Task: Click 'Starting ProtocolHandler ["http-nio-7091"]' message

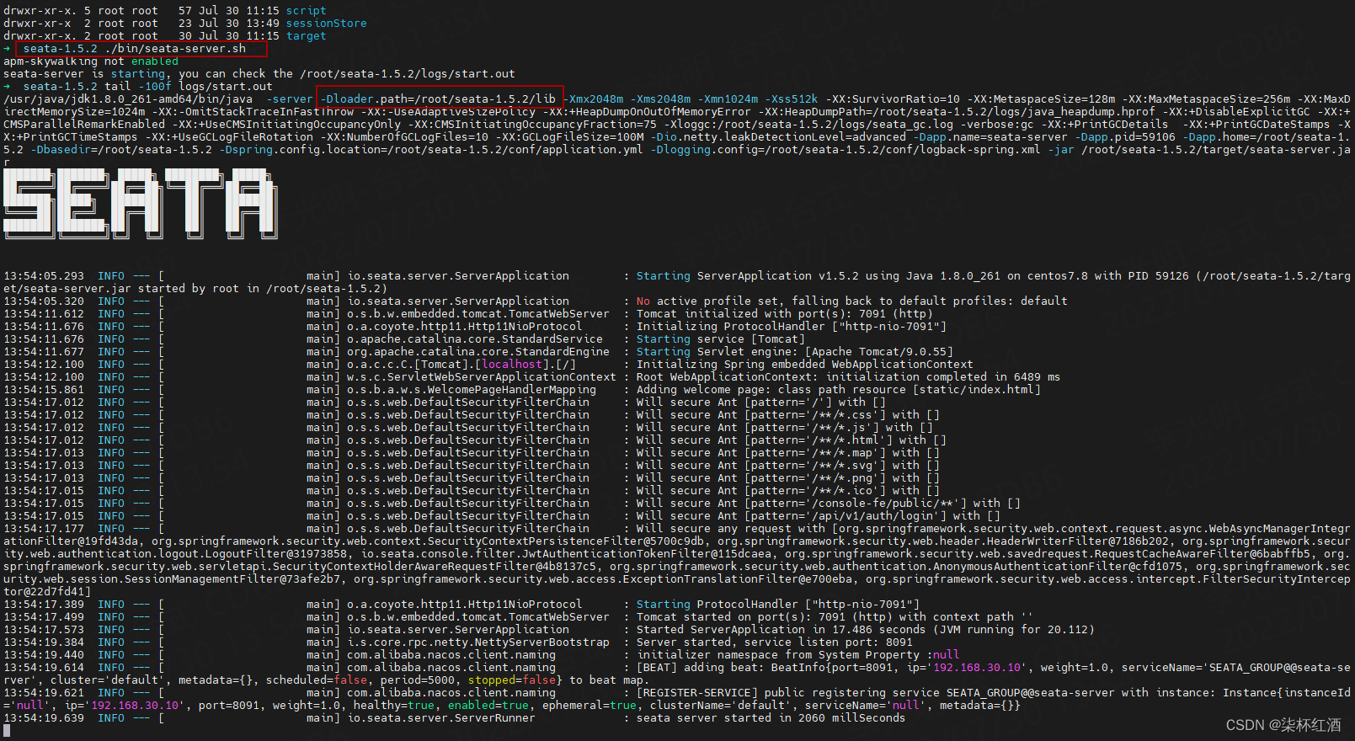Action: coord(778,605)
